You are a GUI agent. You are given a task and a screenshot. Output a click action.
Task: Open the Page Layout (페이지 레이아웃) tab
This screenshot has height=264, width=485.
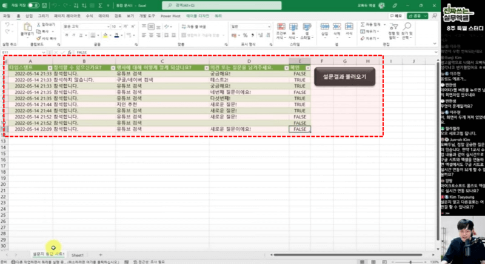click(x=67, y=16)
